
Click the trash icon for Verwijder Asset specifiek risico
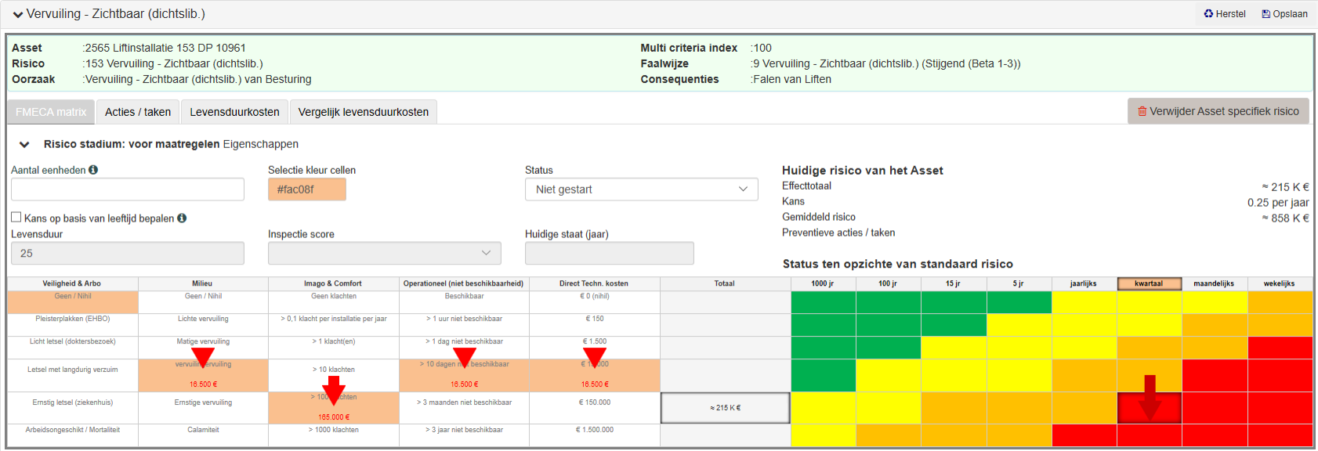pyautogui.click(x=1142, y=111)
